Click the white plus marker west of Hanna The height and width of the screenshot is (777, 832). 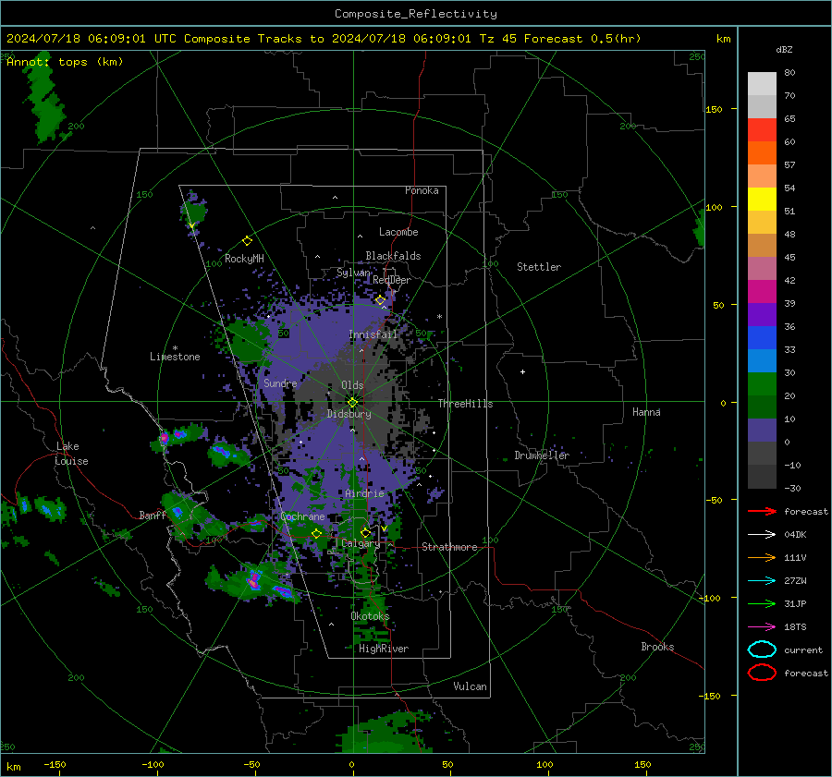522,371
